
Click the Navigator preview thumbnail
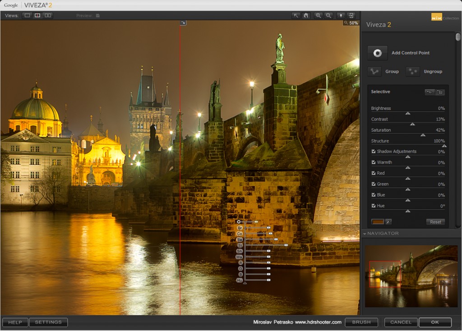point(411,276)
